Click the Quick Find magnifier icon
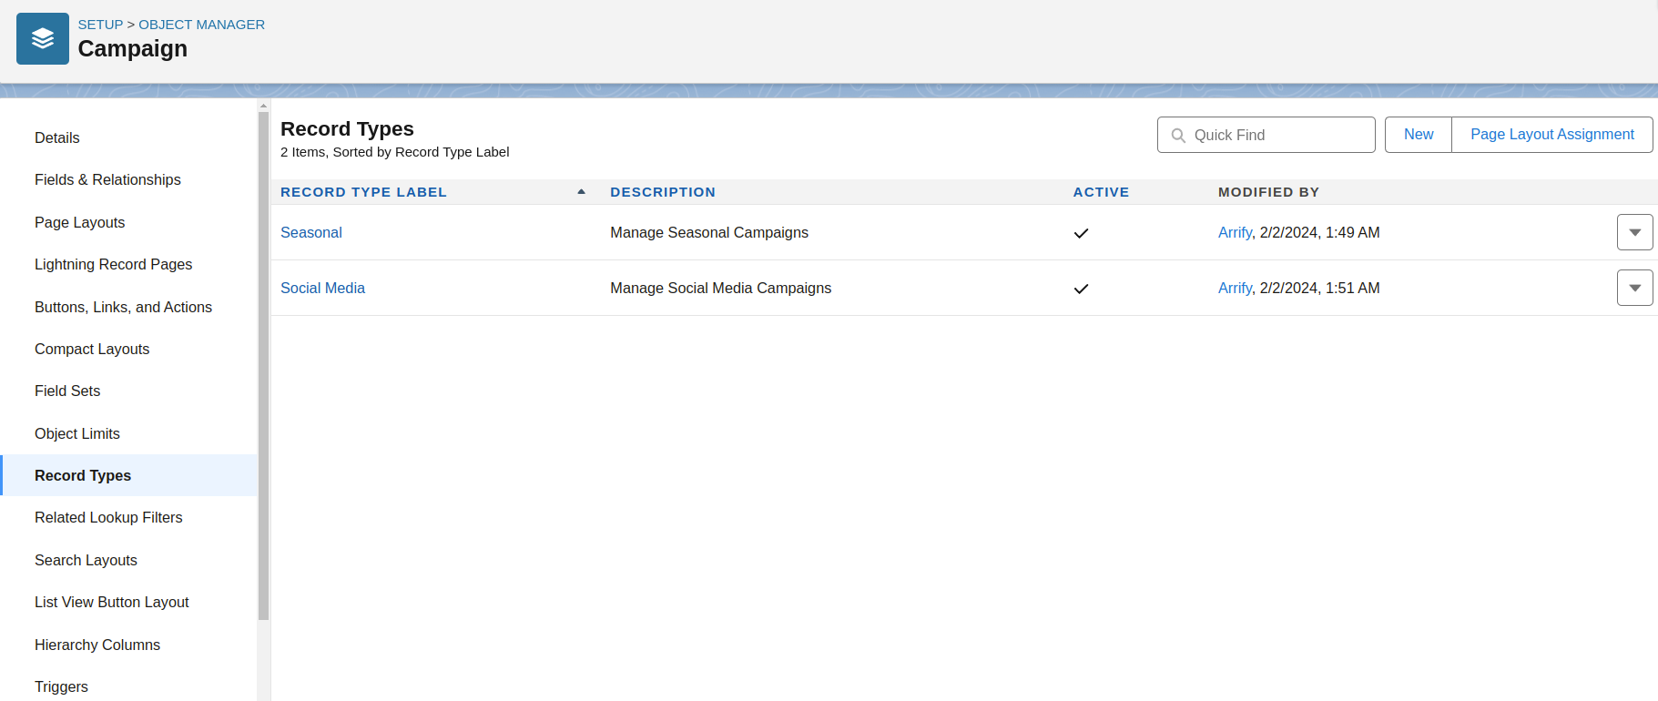1658x701 pixels. point(1178,136)
